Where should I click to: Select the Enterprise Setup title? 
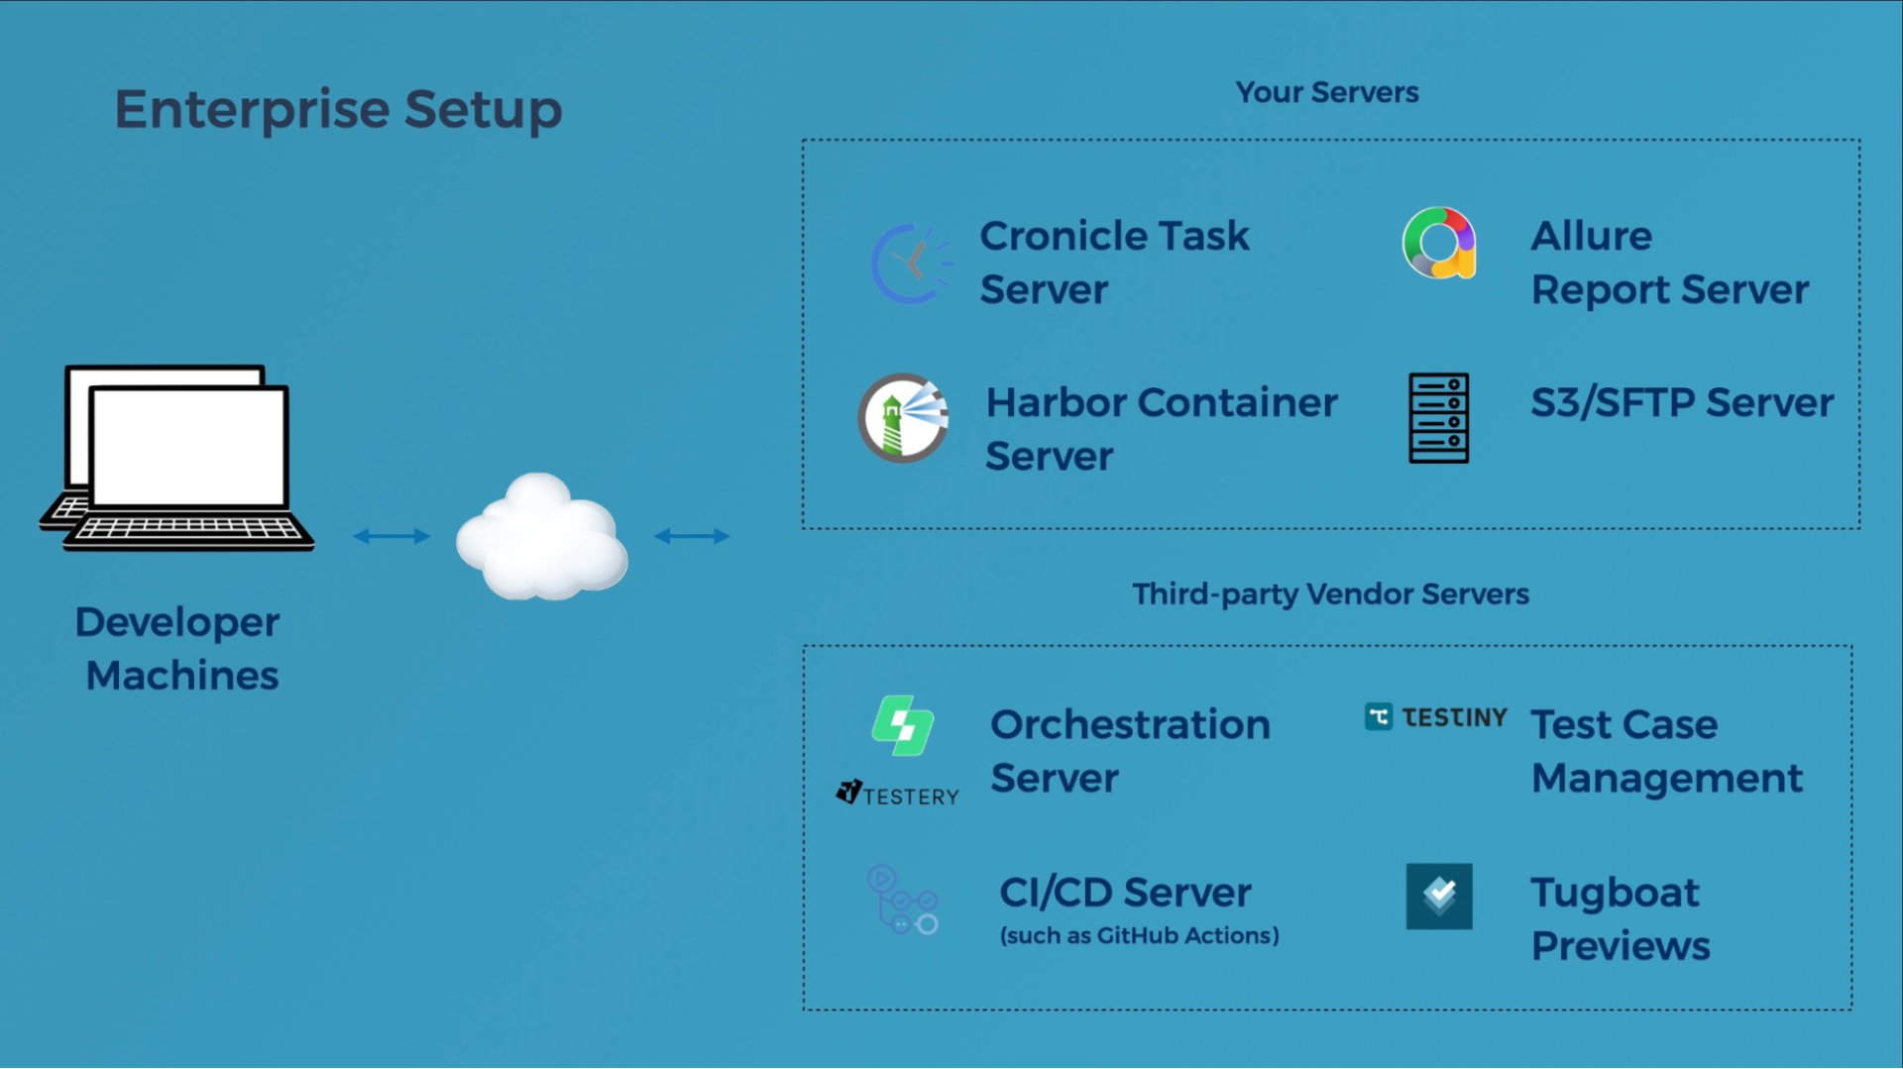[338, 109]
